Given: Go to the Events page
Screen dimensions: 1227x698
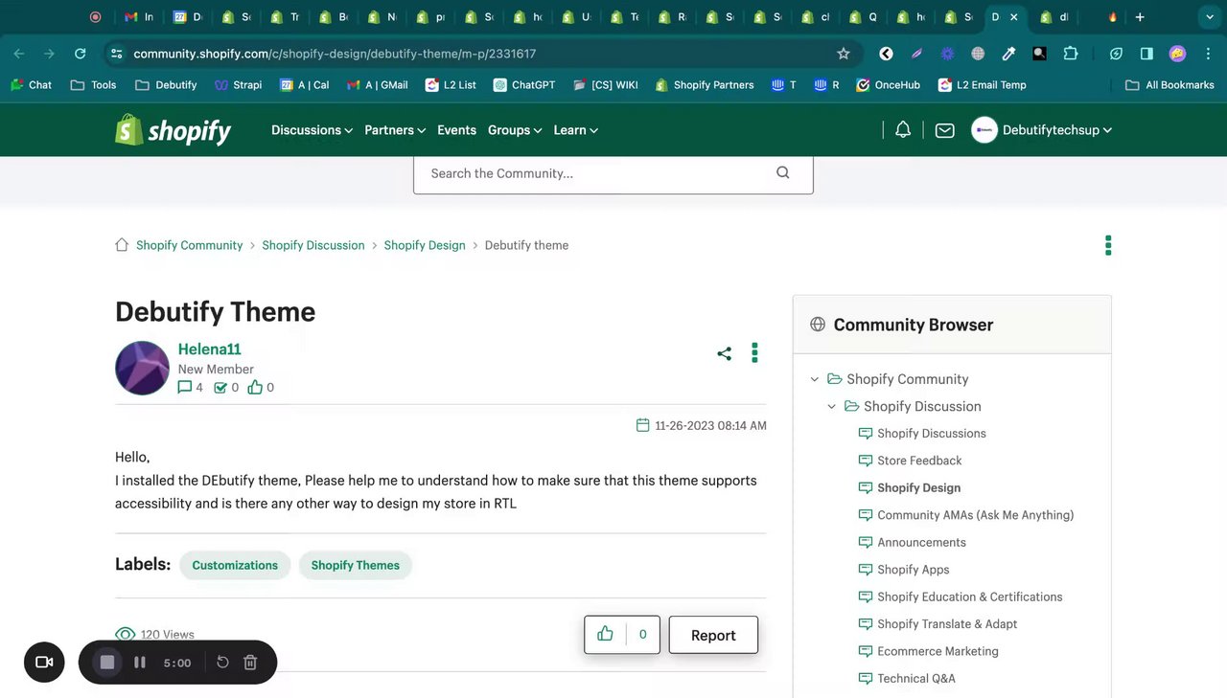Looking at the screenshot, I should tap(456, 130).
